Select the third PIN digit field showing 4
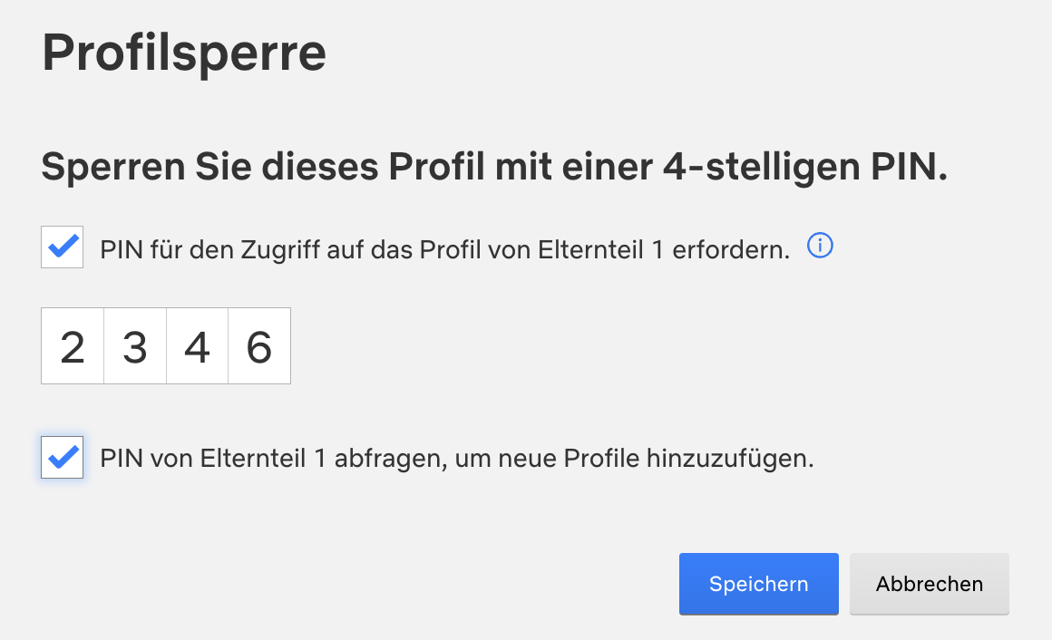This screenshot has height=640, width=1052. pyautogui.click(x=198, y=346)
